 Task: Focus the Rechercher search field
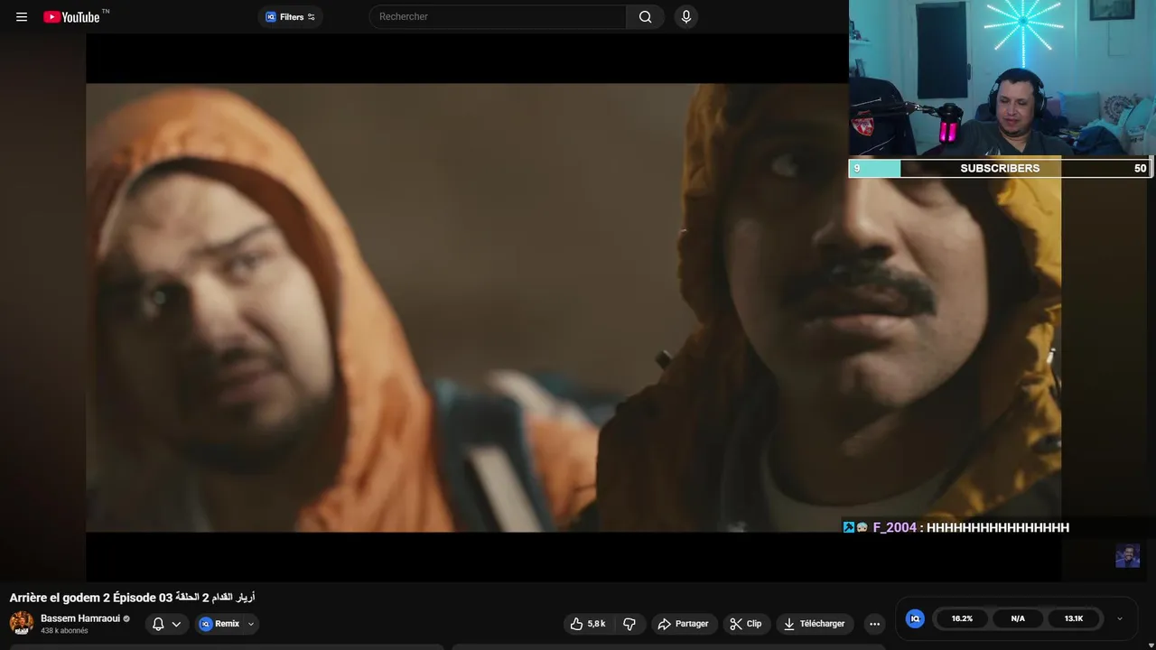coord(498,17)
